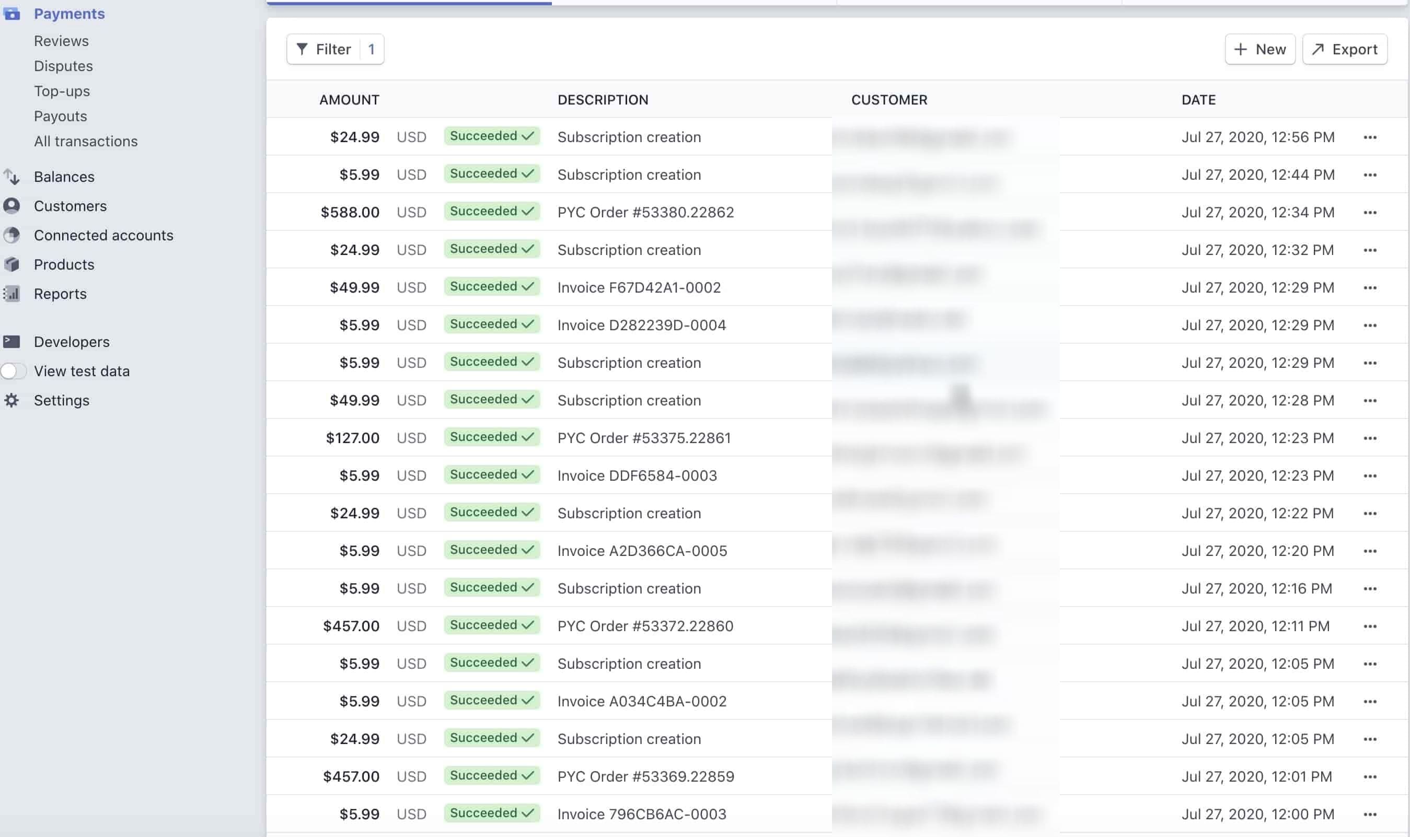Viewport: 1410px width, 837px height.
Task: Go to Products page
Action: click(x=64, y=264)
